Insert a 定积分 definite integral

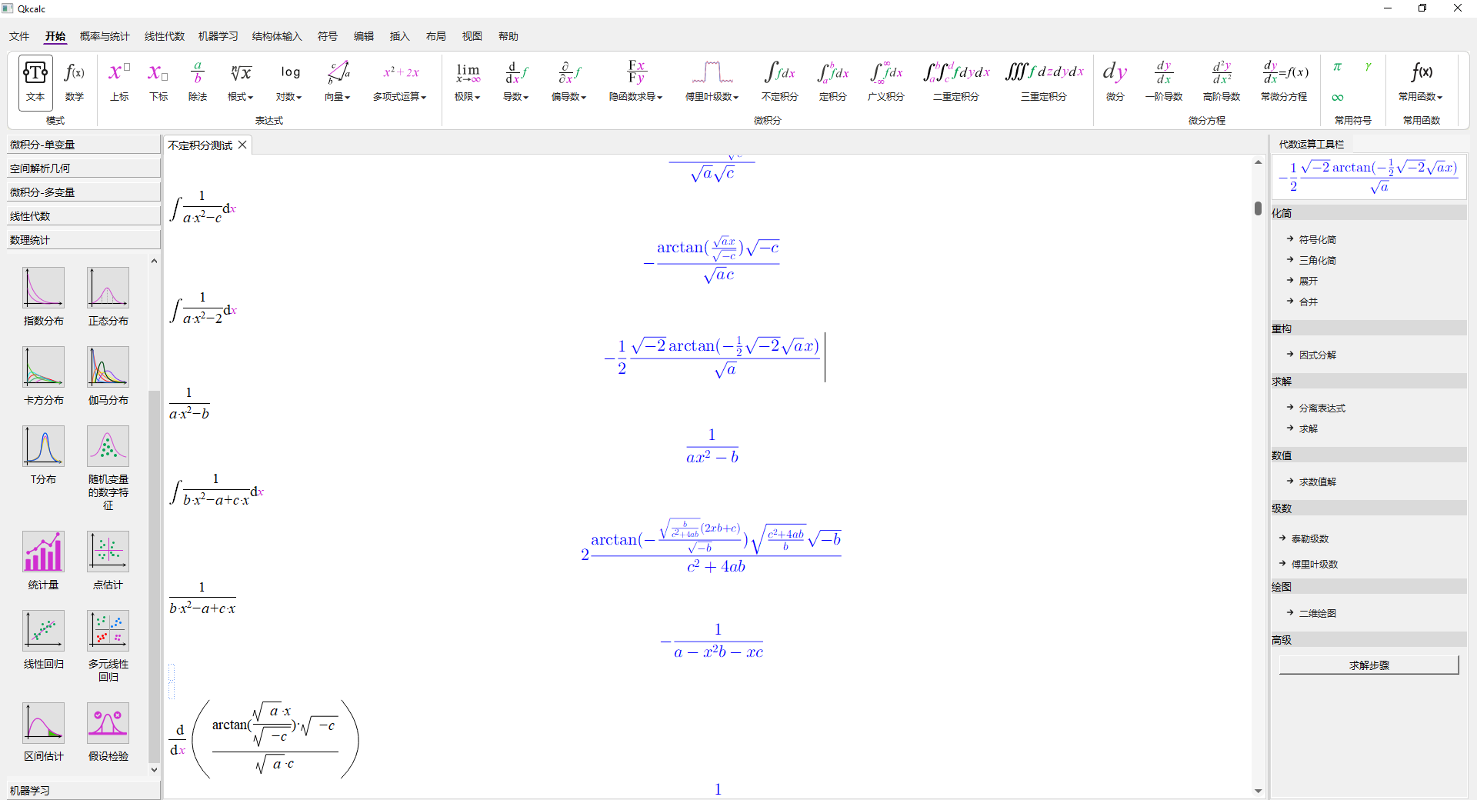tap(832, 82)
